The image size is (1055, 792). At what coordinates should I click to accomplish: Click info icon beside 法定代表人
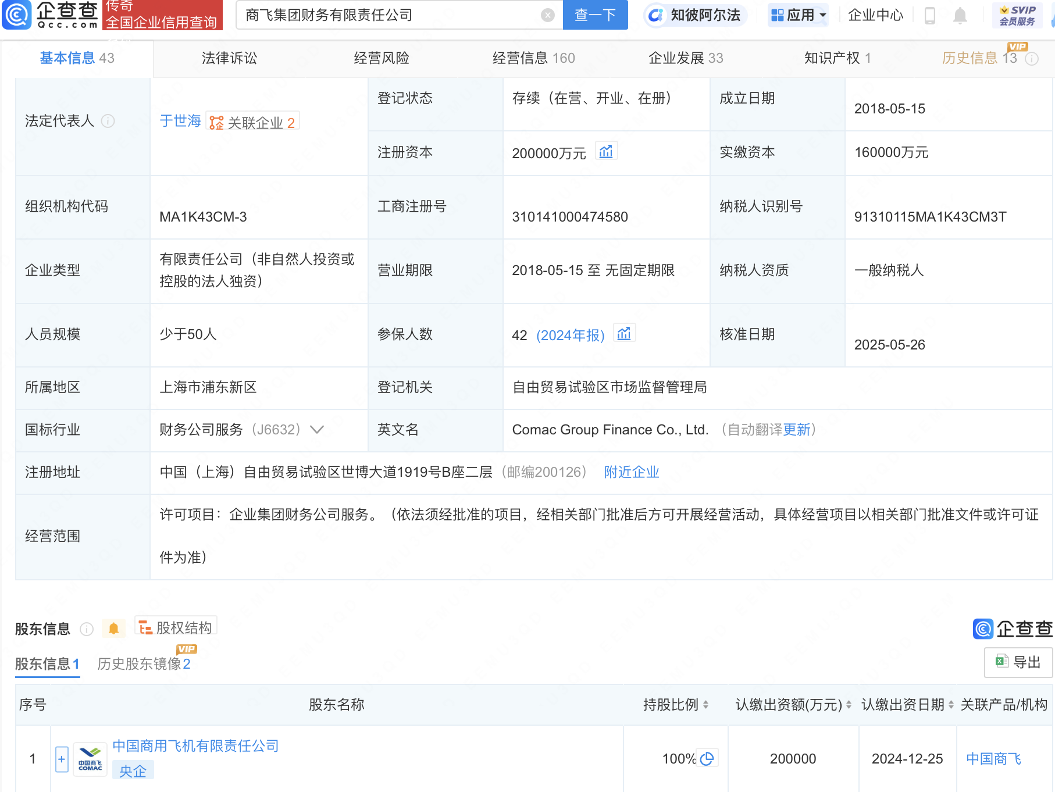coord(108,121)
